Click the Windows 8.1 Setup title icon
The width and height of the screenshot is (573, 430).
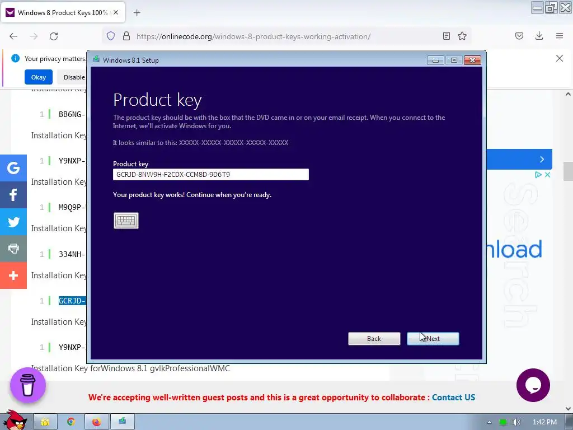click(x=96, y=59)
